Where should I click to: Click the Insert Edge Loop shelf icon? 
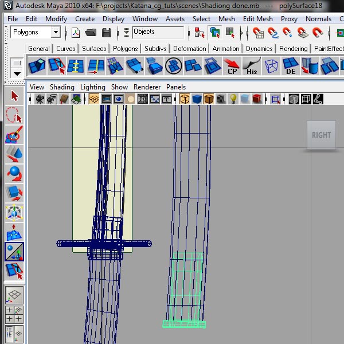[76, 66]
